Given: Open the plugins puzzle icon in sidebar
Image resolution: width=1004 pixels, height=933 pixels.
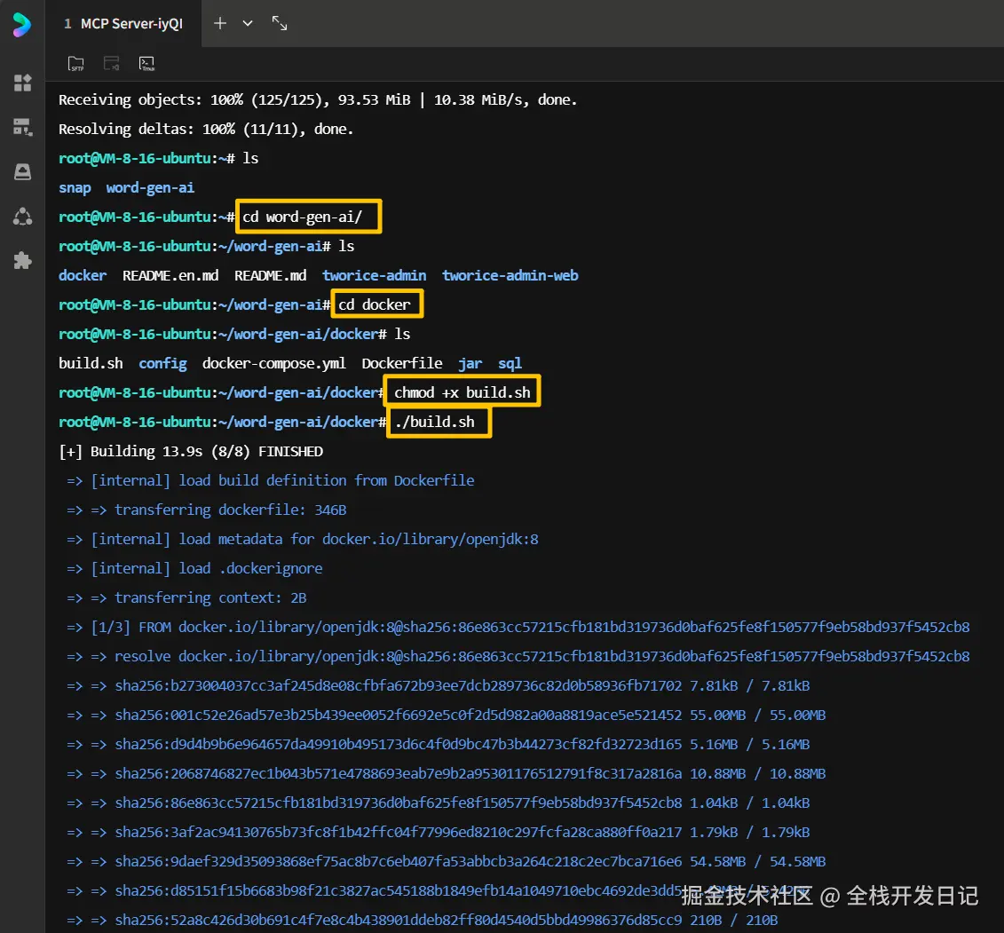Looking at the screenshot, I should tap(22, 261).
